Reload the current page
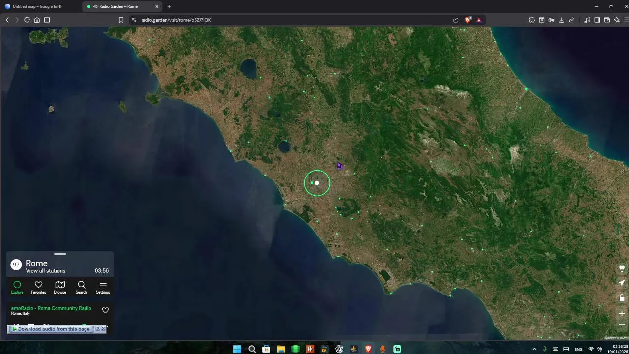This screenshot has height=354, width=629. click(27, 20)
